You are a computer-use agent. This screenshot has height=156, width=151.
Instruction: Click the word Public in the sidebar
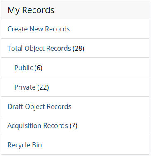24,68
